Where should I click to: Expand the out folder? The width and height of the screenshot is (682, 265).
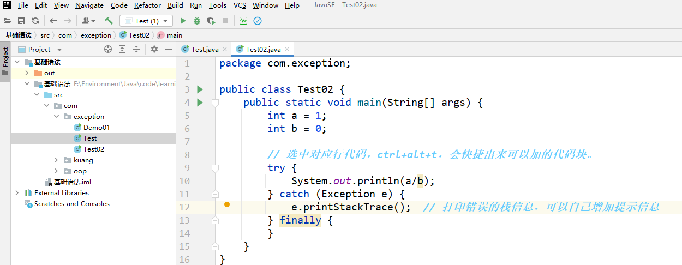tap(27, 73)
